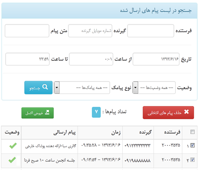Focus the فرستنده sender input field
The width and height of the screenshot is (199, 170).
click(x=150, y=31)
